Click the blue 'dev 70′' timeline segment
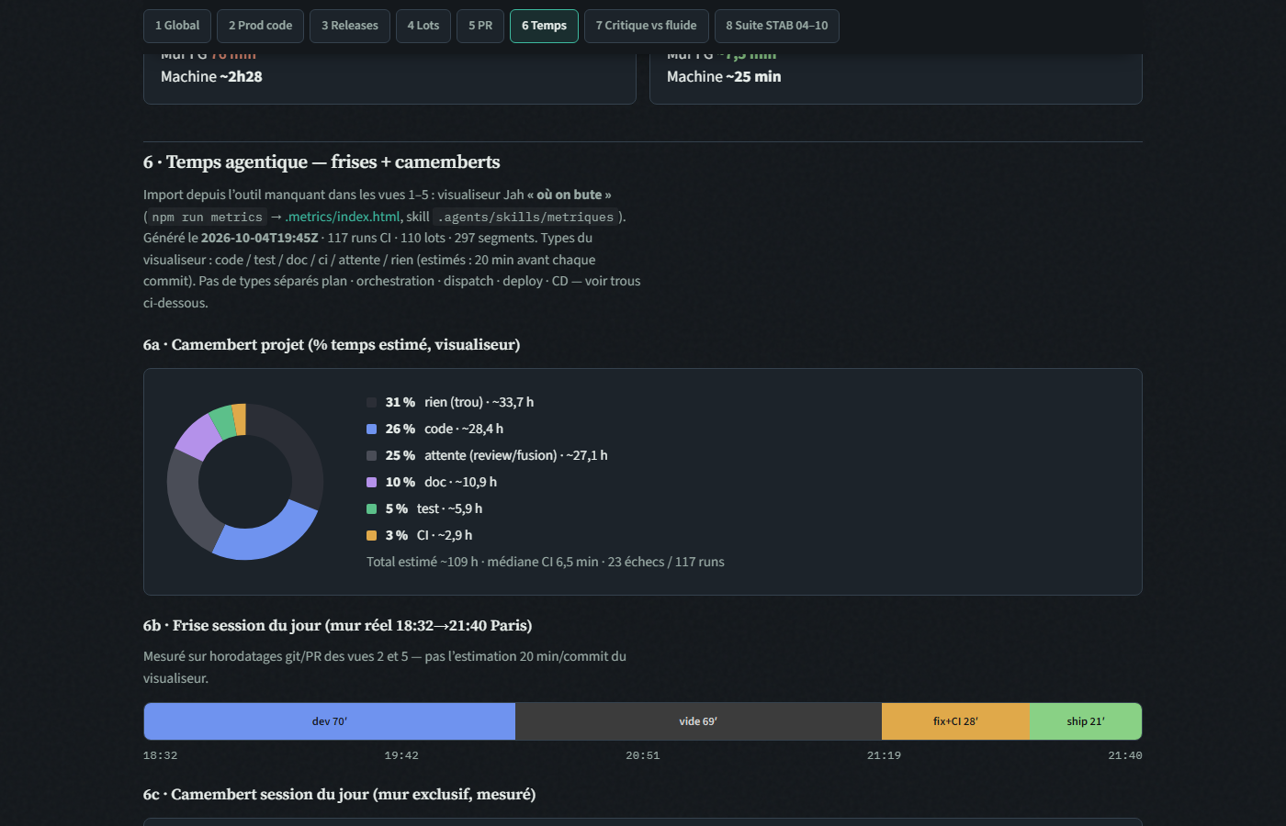 coord(330,721)
